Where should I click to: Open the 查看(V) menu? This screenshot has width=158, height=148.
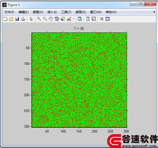(38, 12)
